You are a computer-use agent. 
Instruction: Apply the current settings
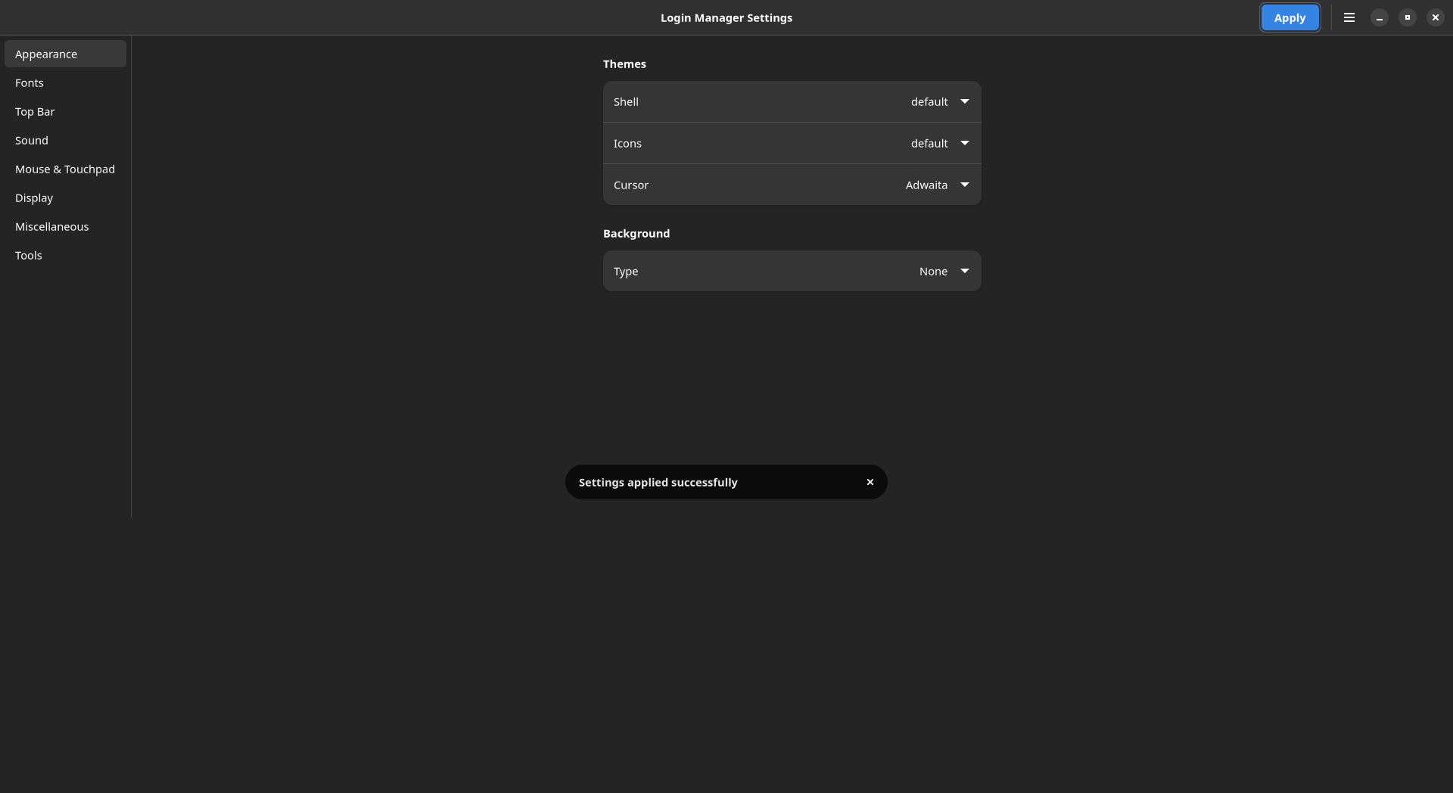pos(1290,17)
